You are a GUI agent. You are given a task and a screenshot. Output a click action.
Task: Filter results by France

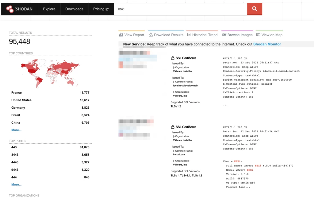click(17, 93)
